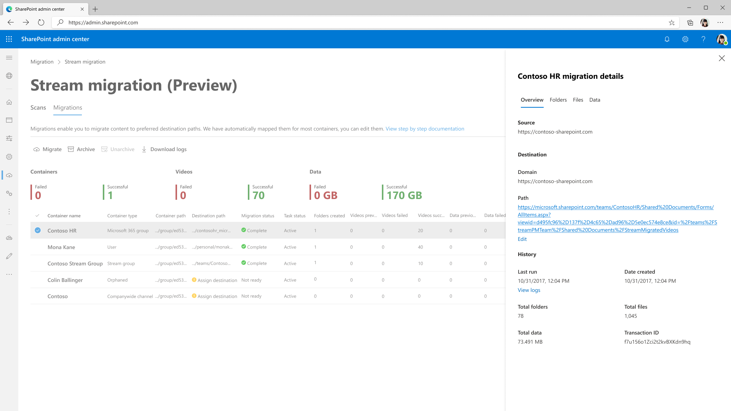Viewport: 731px width, 411px height.
Task: Click the Help question mark icon
Action: 703,39
